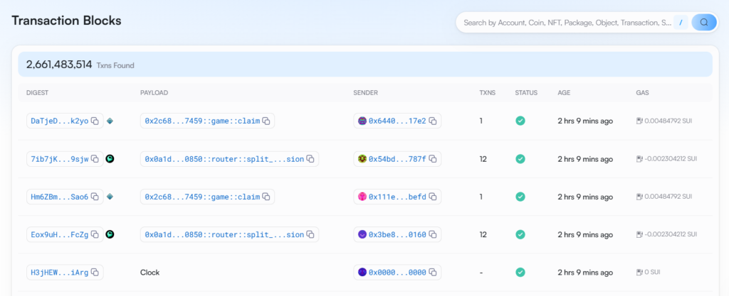
Task: Click the success status check of Clock row
Action: (520, 273)
